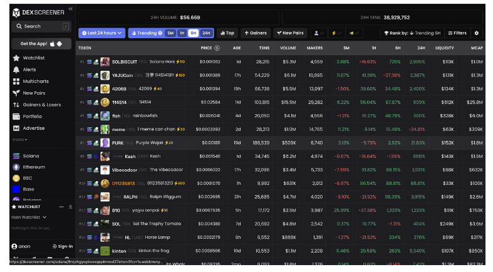Toggle the profile filter icon
This screenshot has height=272, width=493.
(x=319, y=33)
